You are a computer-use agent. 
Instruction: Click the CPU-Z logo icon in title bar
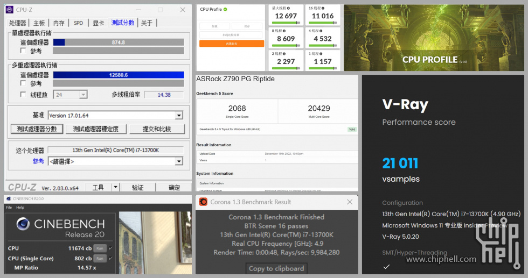[10, 10]
